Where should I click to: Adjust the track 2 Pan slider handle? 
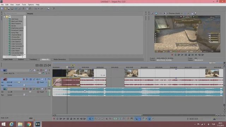click(x=24, y=85)
